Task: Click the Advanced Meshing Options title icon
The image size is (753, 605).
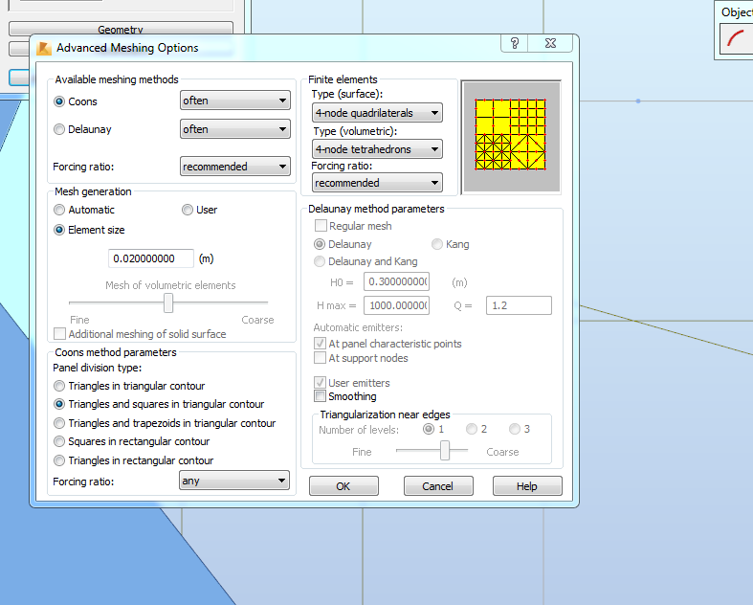Action: click(x=44, y=48)
